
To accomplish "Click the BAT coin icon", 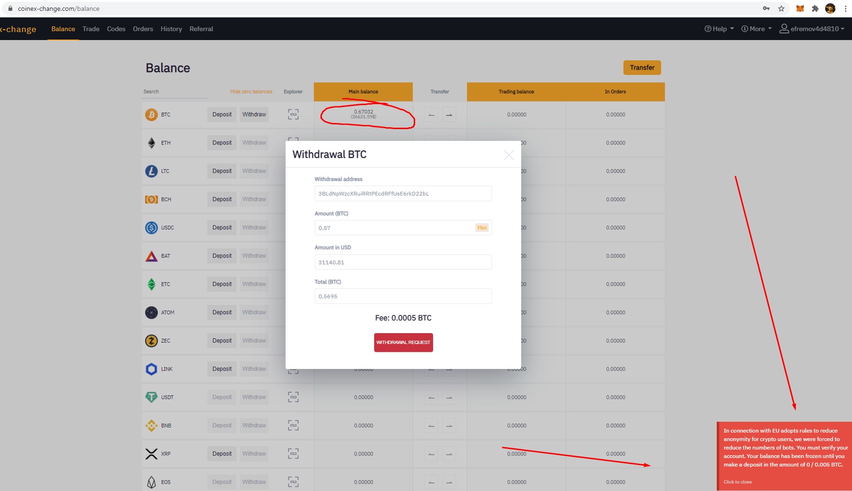I will coord(151,256).
